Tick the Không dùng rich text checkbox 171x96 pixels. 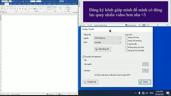[x=126, y=47]
